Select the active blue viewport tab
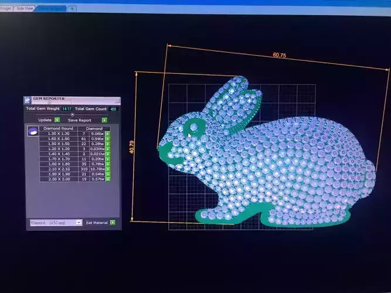Image resolution: width=391 pixels, height=293 pixels. [52, 8]
